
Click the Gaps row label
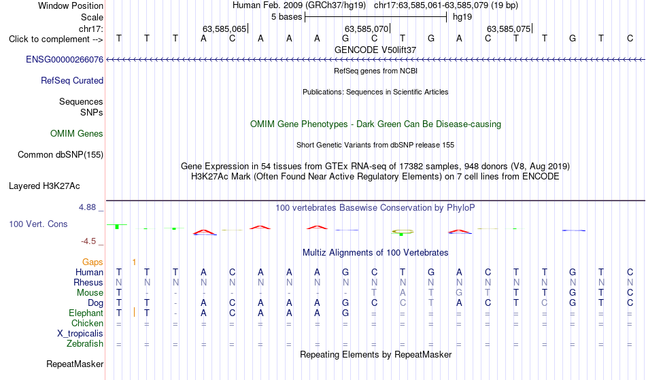point(92,262)
